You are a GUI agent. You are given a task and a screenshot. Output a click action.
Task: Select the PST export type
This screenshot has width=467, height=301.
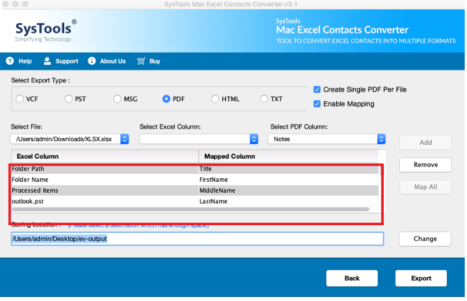coord(69,99)
